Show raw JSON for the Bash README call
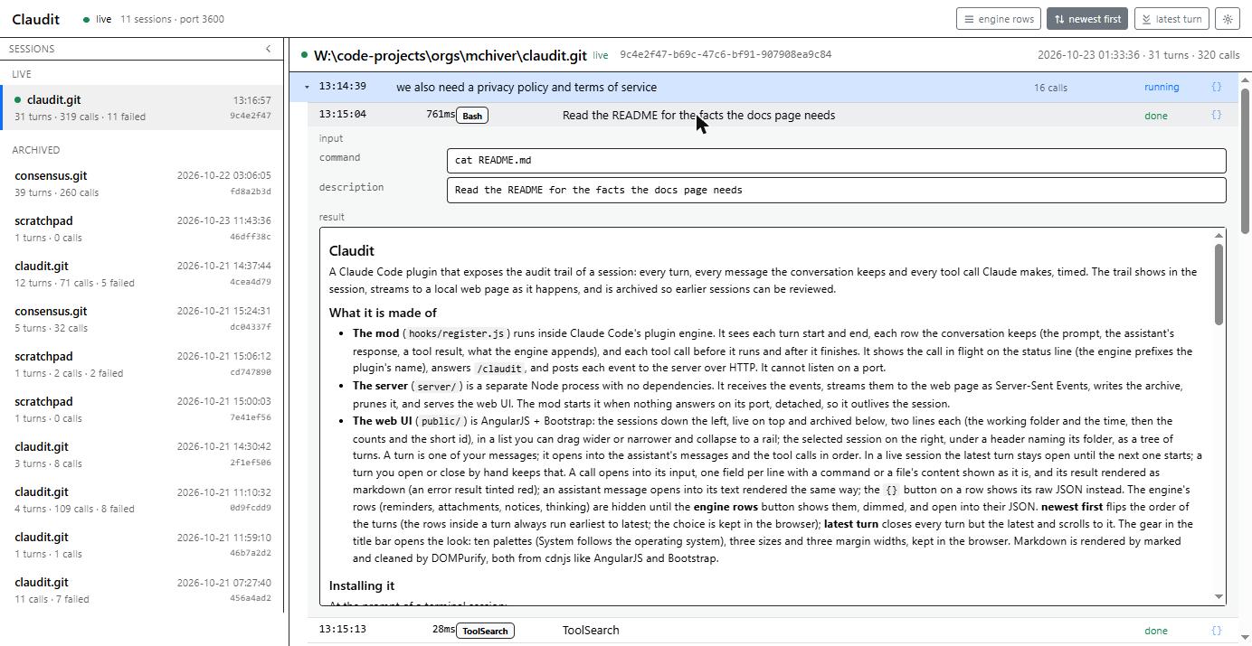The image size is (1252, 646). point(1216,115)
